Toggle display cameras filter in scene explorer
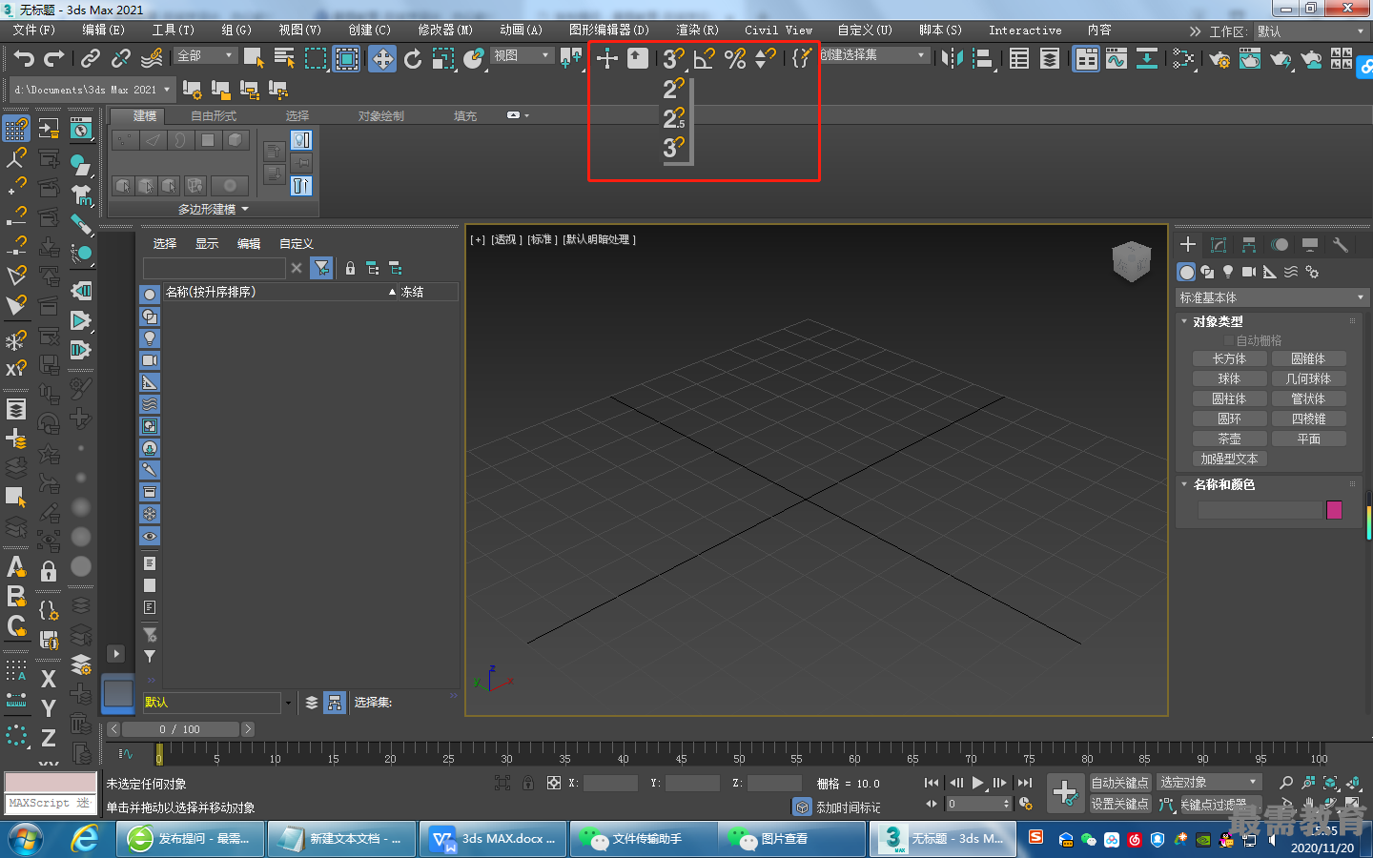The height and width of the screenshot is (858, 1373). tap(150, 360)
